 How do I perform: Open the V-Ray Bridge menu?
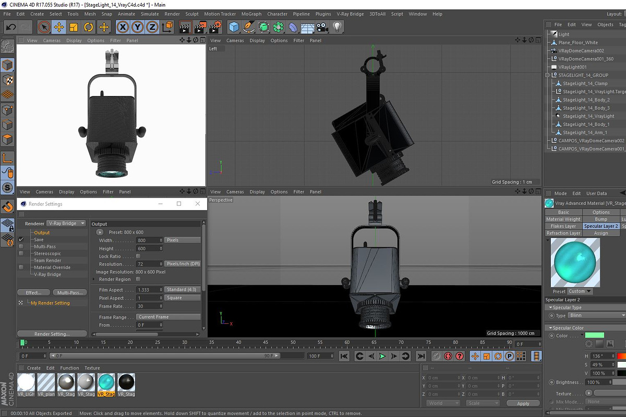coord(350,14)
